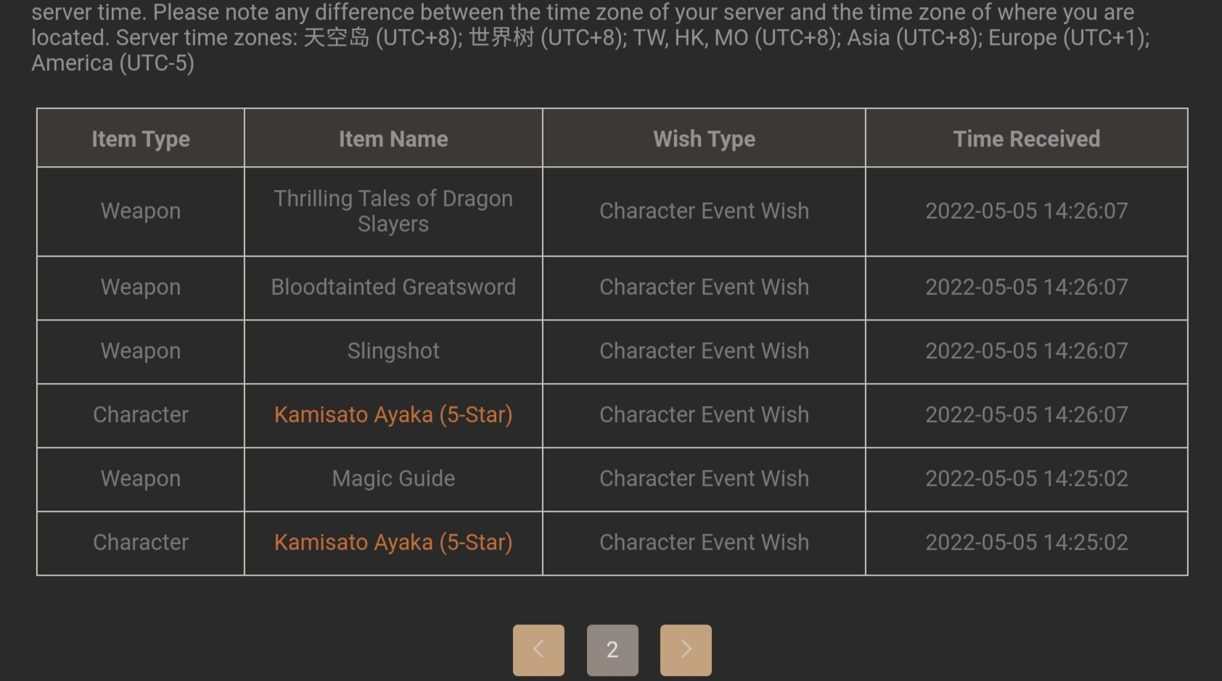1222x681 pixels.
Task: Click the timestamp 2022-05-05 14:25:02
Action: pyautogui.click(x=1026, y=542)
